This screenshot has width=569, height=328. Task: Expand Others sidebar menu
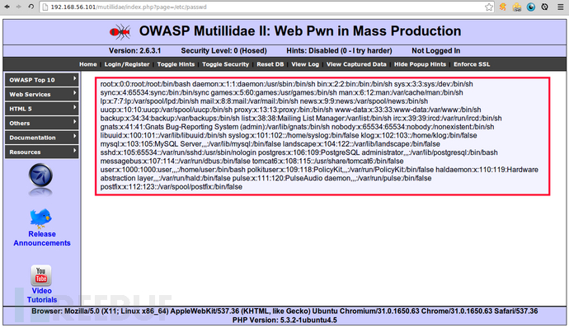[42, 123]
